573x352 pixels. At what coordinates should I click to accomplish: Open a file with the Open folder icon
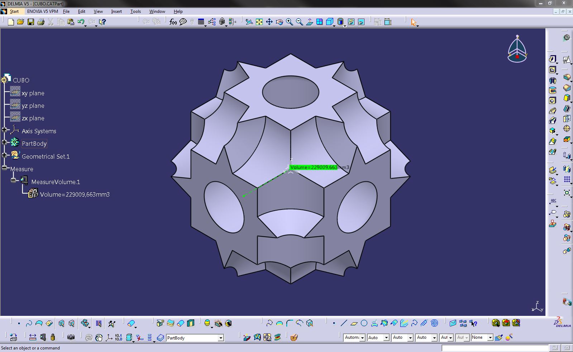21,22
